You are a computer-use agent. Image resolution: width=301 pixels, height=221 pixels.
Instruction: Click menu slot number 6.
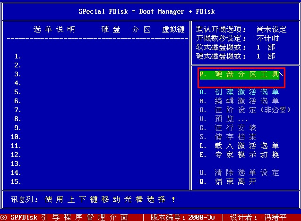(x=17, y=101)
